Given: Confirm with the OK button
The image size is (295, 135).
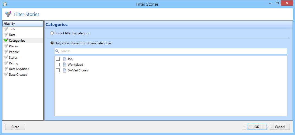Looking at the screenshot, I should pyautogui.click(x=257, y=127).
